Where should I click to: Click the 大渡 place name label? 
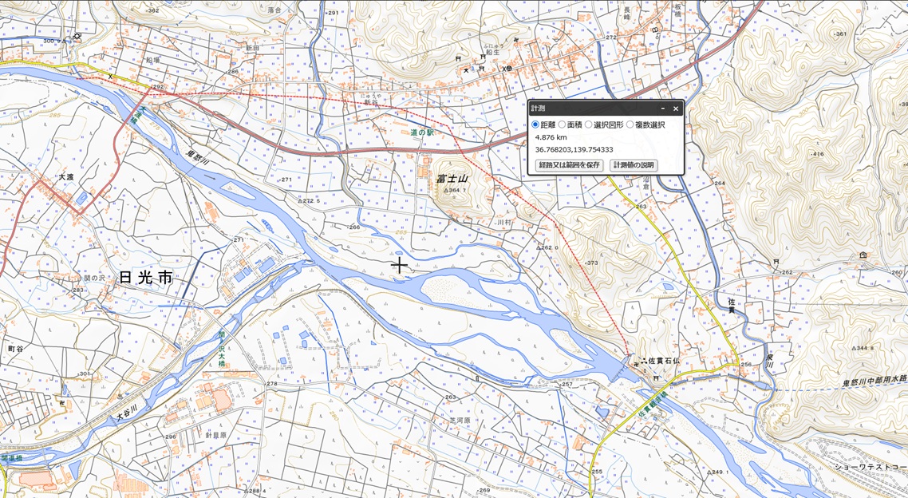pyautogui.click(x=66, y=176)
